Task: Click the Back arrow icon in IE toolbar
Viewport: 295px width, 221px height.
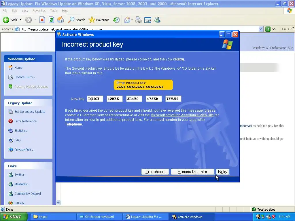Action: point(6,20)
